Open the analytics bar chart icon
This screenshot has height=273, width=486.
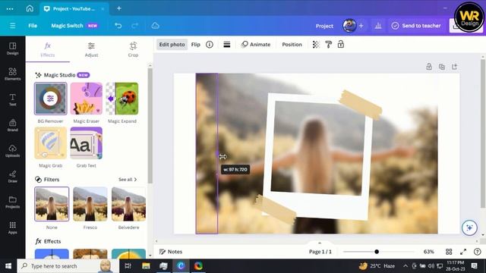pos(378,26)
